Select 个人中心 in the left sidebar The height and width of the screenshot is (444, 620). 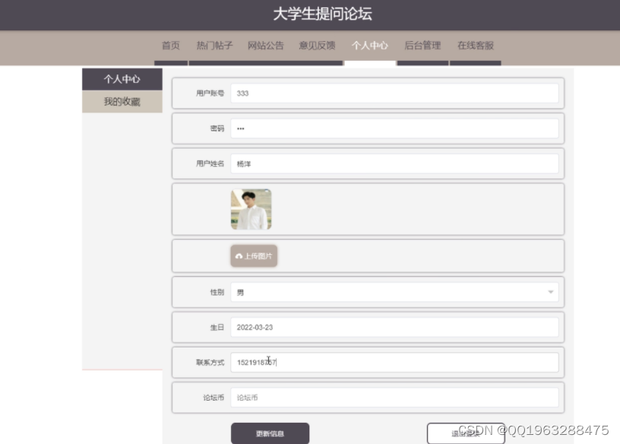point(122,78)
